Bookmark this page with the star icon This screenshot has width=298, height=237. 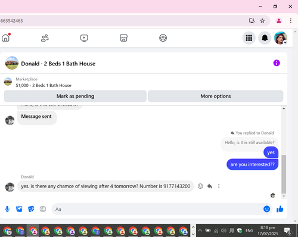click(262, 21)
